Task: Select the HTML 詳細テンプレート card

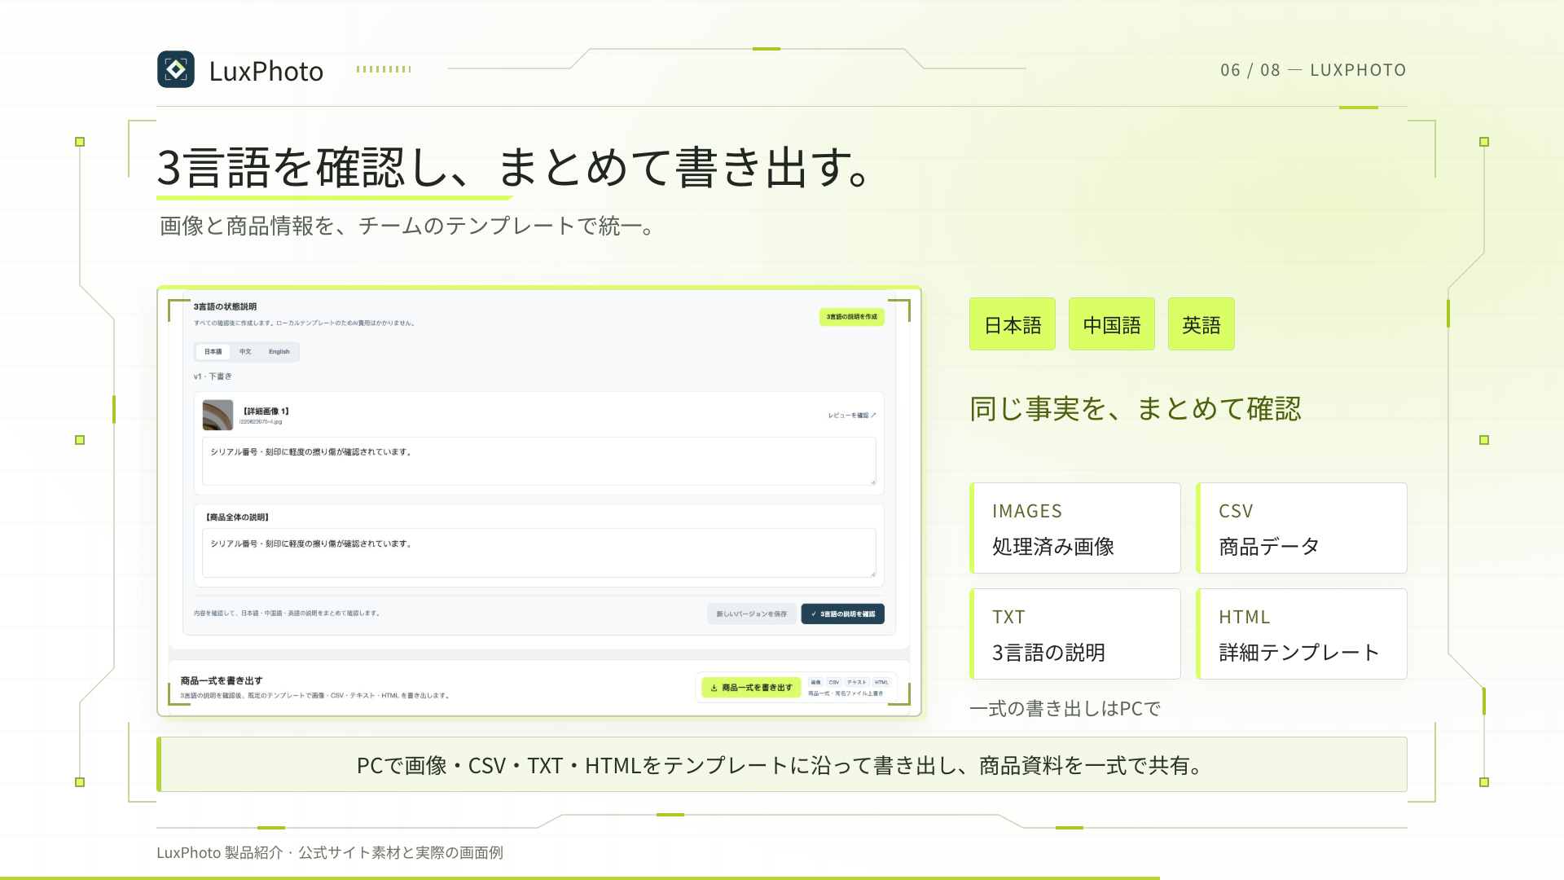Action: 1302,634
